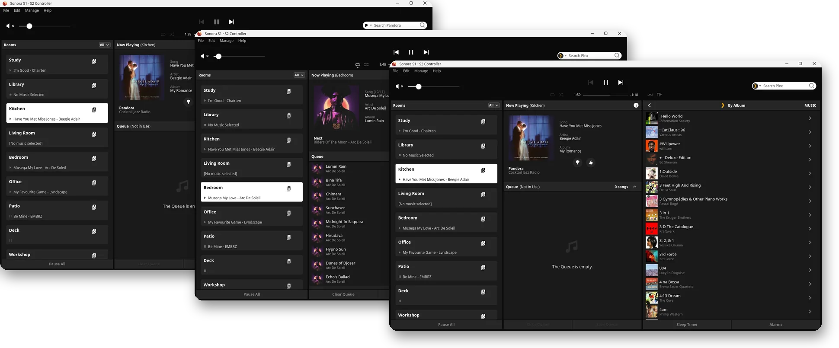The width and height of the screenshot is (839, 348).
Task: Click the Alarms button
Action: tap(775, 325)
